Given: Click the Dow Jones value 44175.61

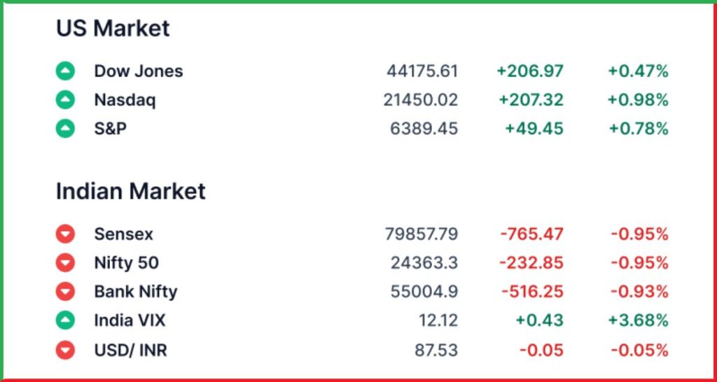Looking at the screenshot, I should pos(422,71).
